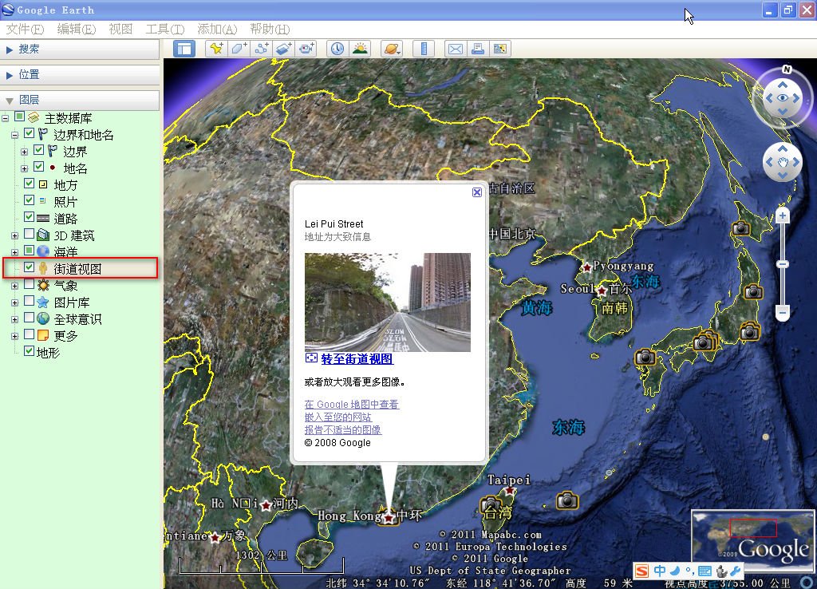Expand the 气象 layer group
Image resolution: width=817 pixels, height=589 pixels.
tap(14, 285)
